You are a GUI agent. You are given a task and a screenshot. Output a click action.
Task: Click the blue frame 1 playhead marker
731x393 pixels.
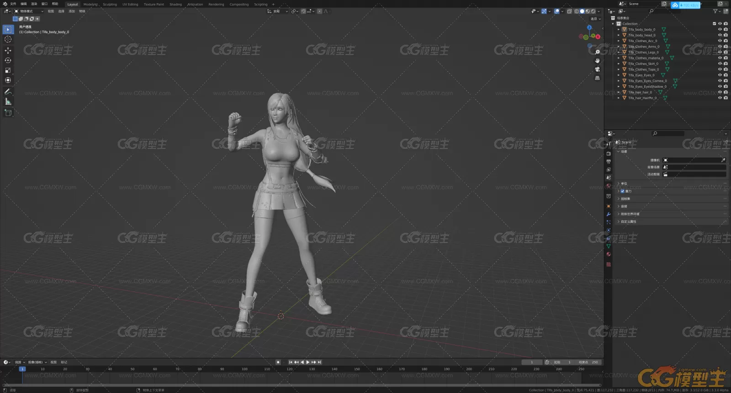pos(22,369)
